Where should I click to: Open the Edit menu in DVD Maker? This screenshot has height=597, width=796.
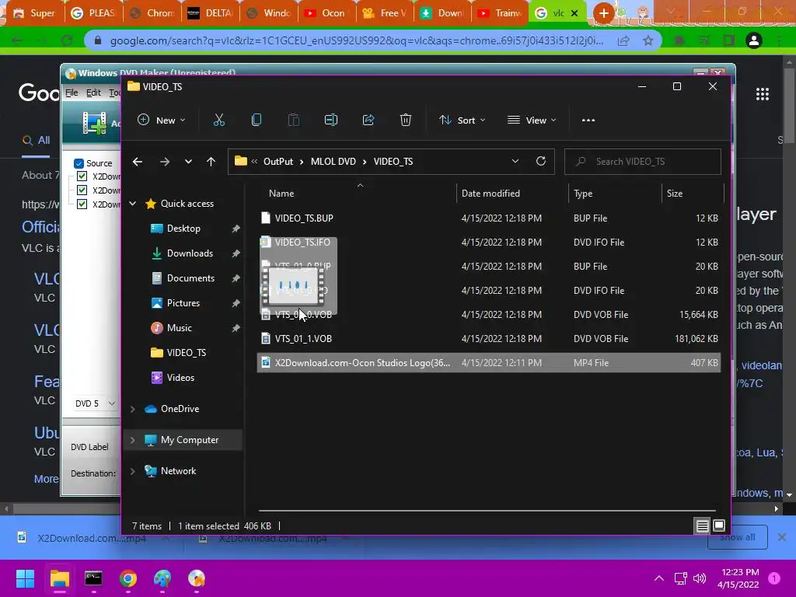tap(93, 93)
